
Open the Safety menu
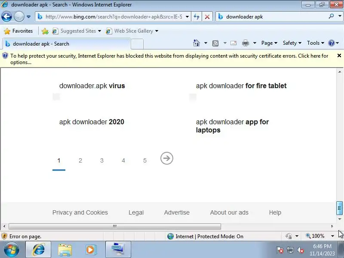click(x=292, y=43)
